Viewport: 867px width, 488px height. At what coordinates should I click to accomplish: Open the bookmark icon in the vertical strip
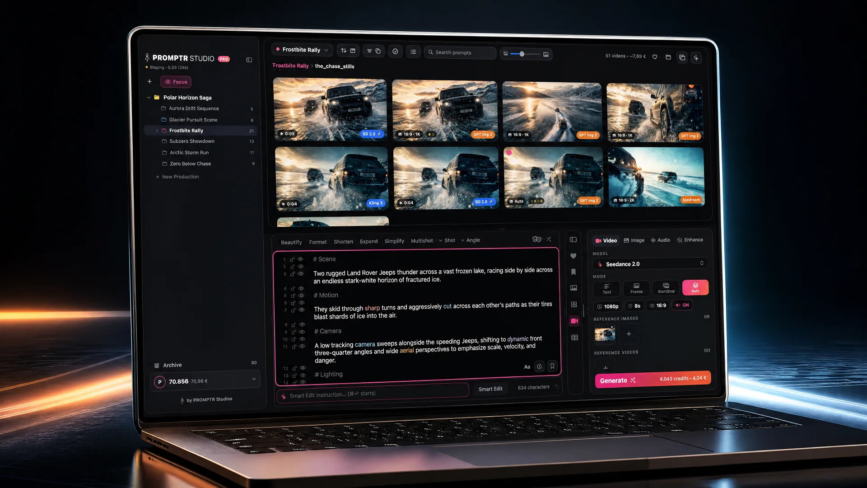(x=573, y=272)
